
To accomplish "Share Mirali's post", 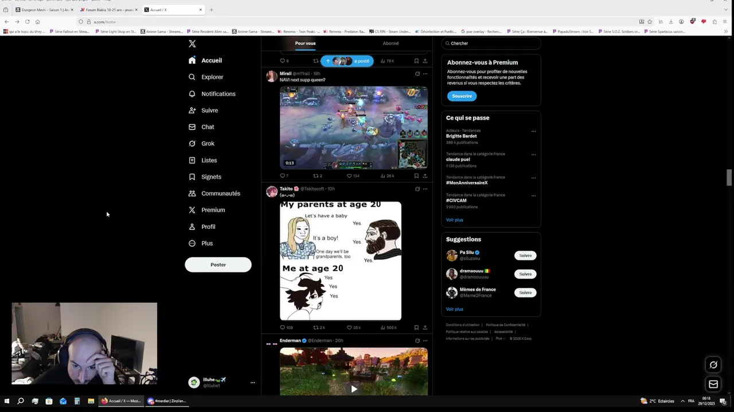I will (x=425, y=176).
